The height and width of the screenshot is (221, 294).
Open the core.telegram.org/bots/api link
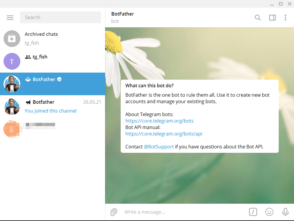(164, 134)
